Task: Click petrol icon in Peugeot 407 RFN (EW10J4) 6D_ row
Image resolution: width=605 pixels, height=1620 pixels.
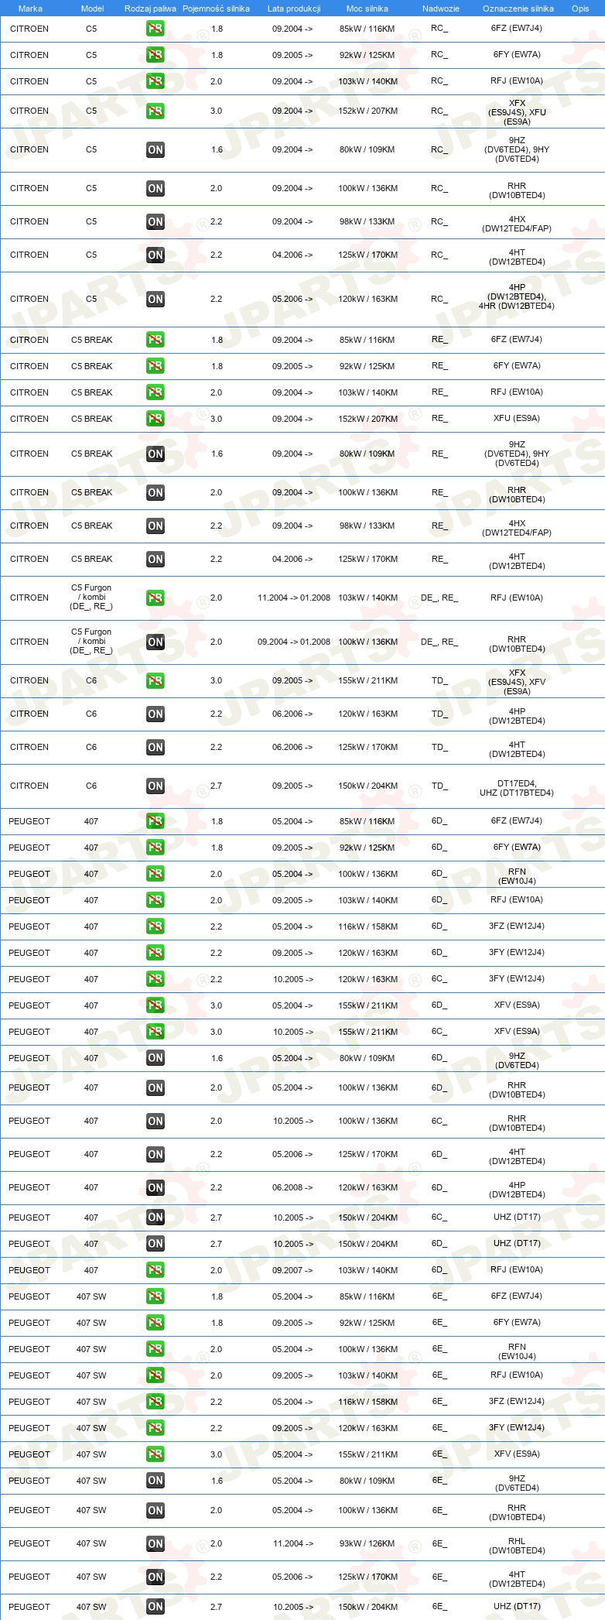Action: (x=156, y=874)
